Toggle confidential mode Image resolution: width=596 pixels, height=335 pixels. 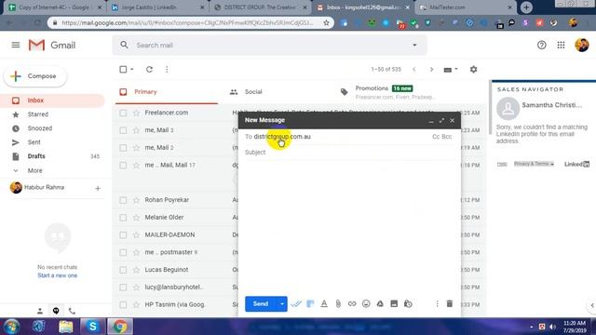pos(408,304)
